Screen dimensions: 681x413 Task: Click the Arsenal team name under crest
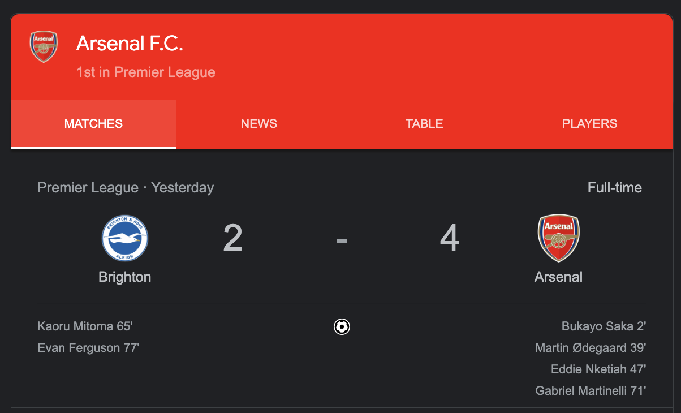tap(558, 277)
